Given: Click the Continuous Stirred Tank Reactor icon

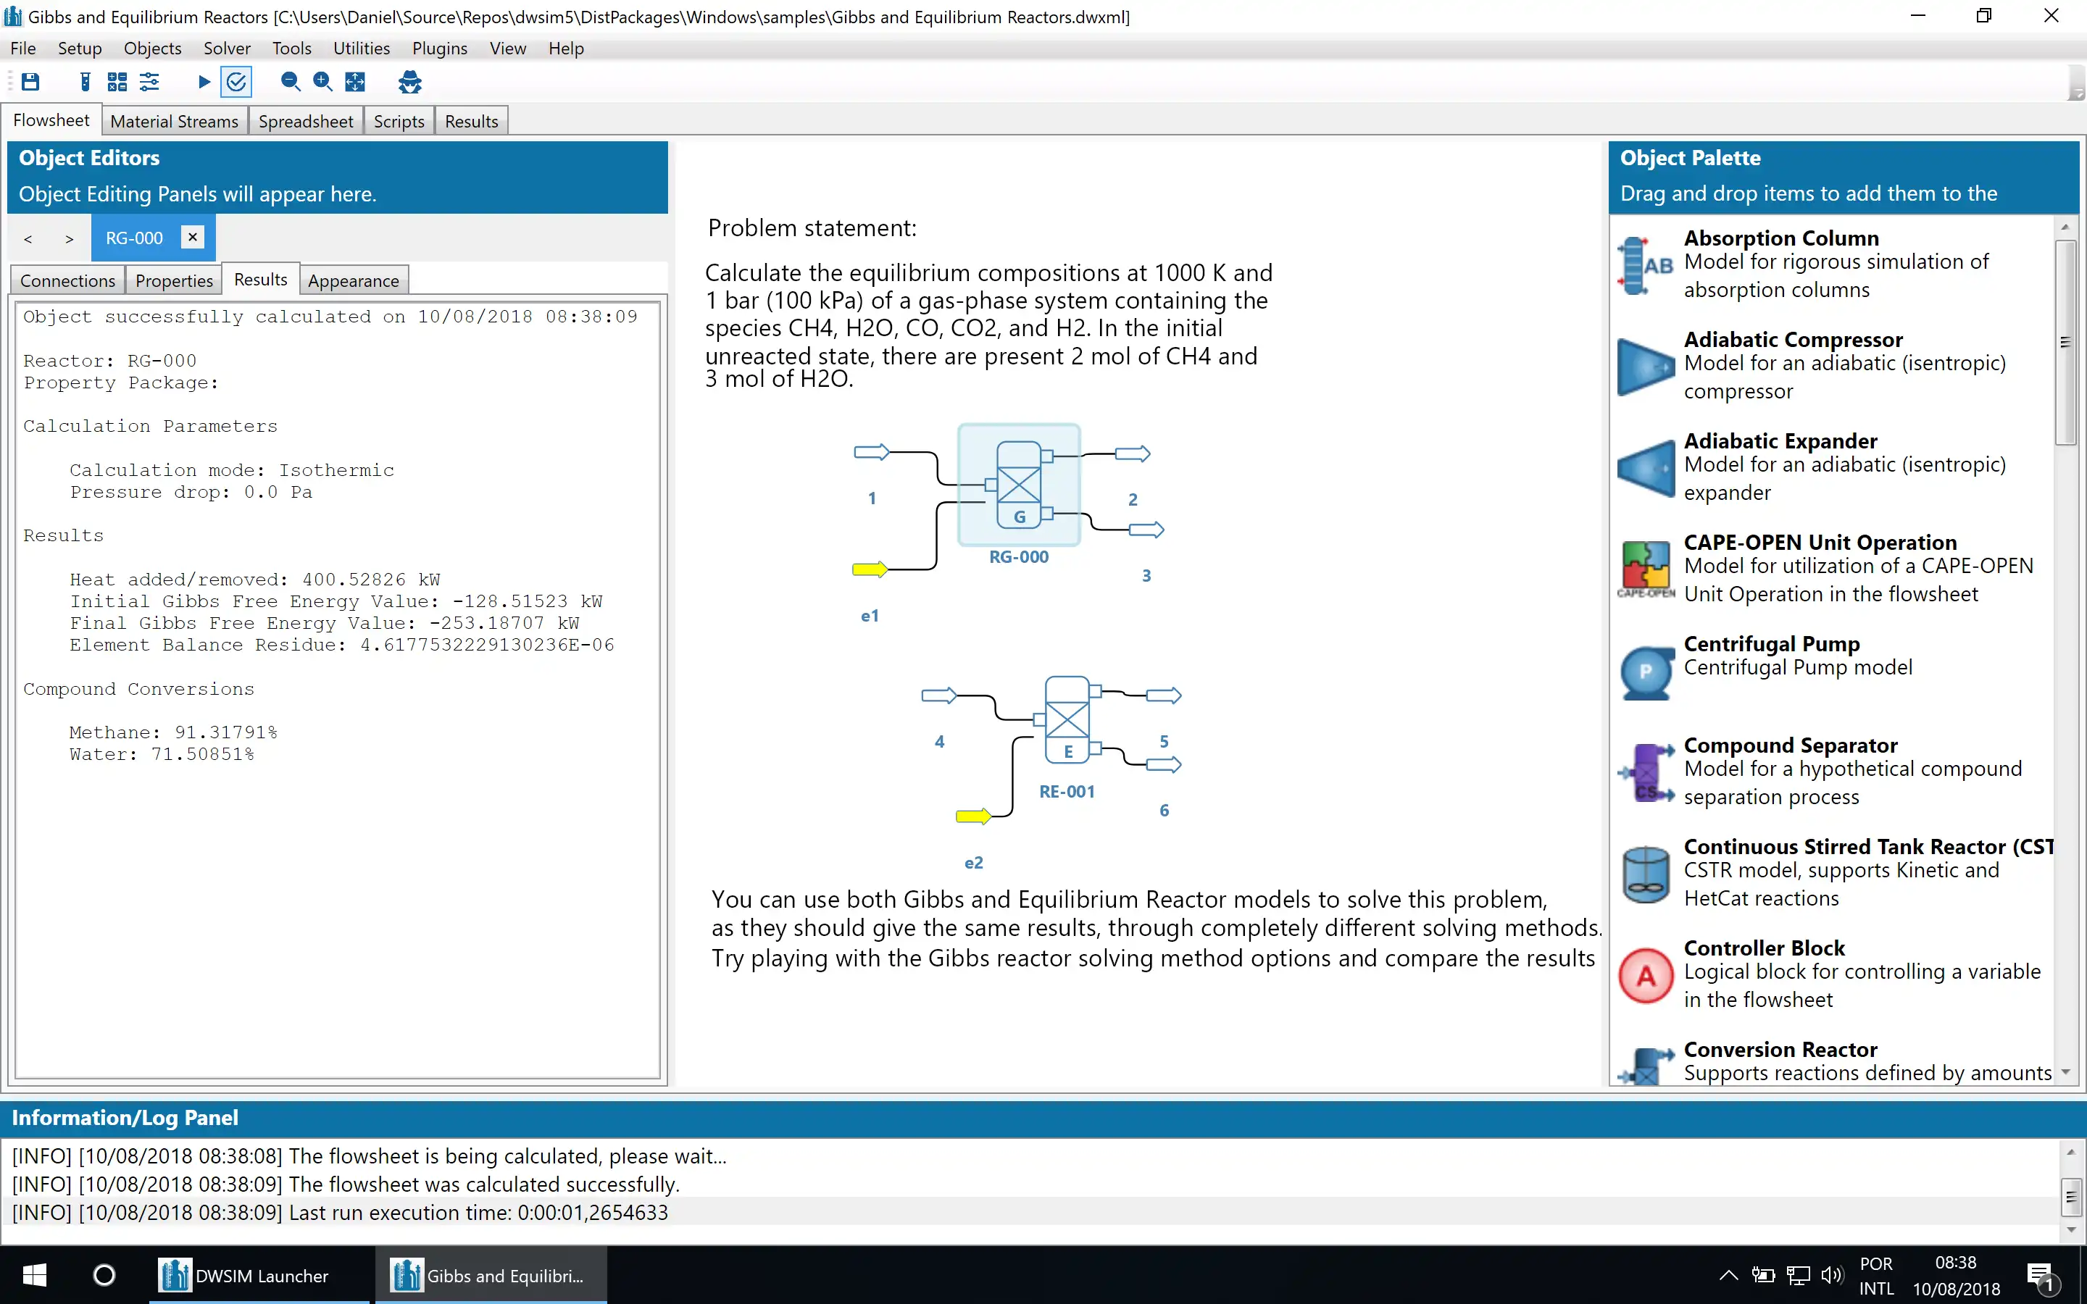Looking at the screenshot, I should (x=1644, y=872).
